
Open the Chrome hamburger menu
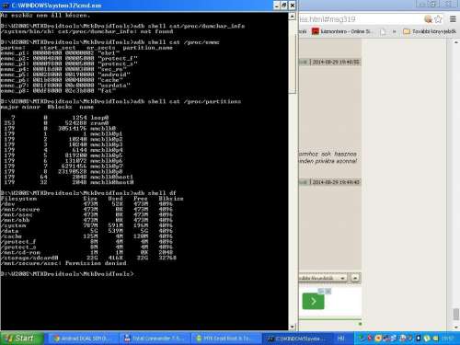point(453,19)
